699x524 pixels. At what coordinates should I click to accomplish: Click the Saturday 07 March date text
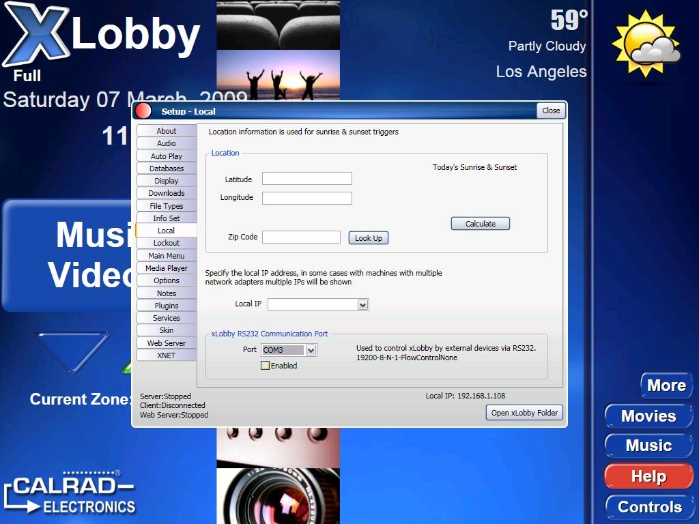(125, 100)
